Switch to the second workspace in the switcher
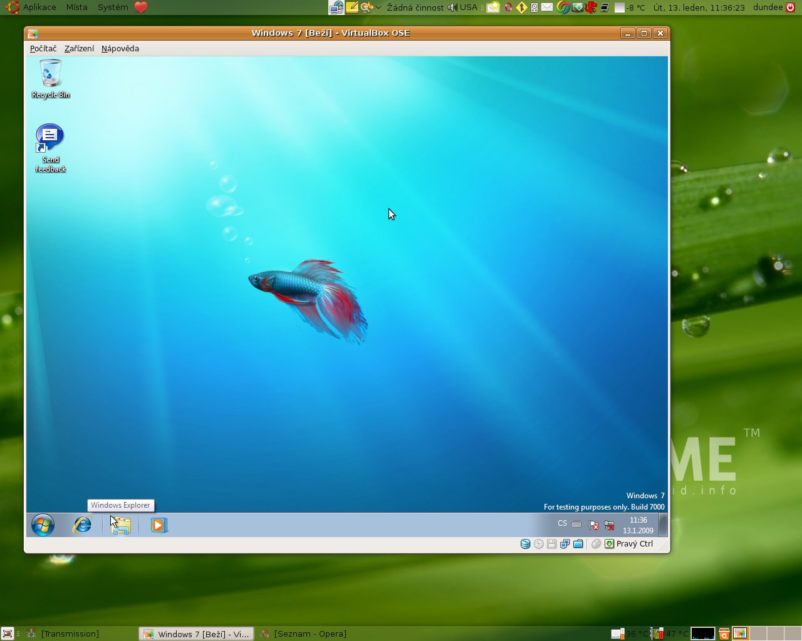 [x=758, y=633]
